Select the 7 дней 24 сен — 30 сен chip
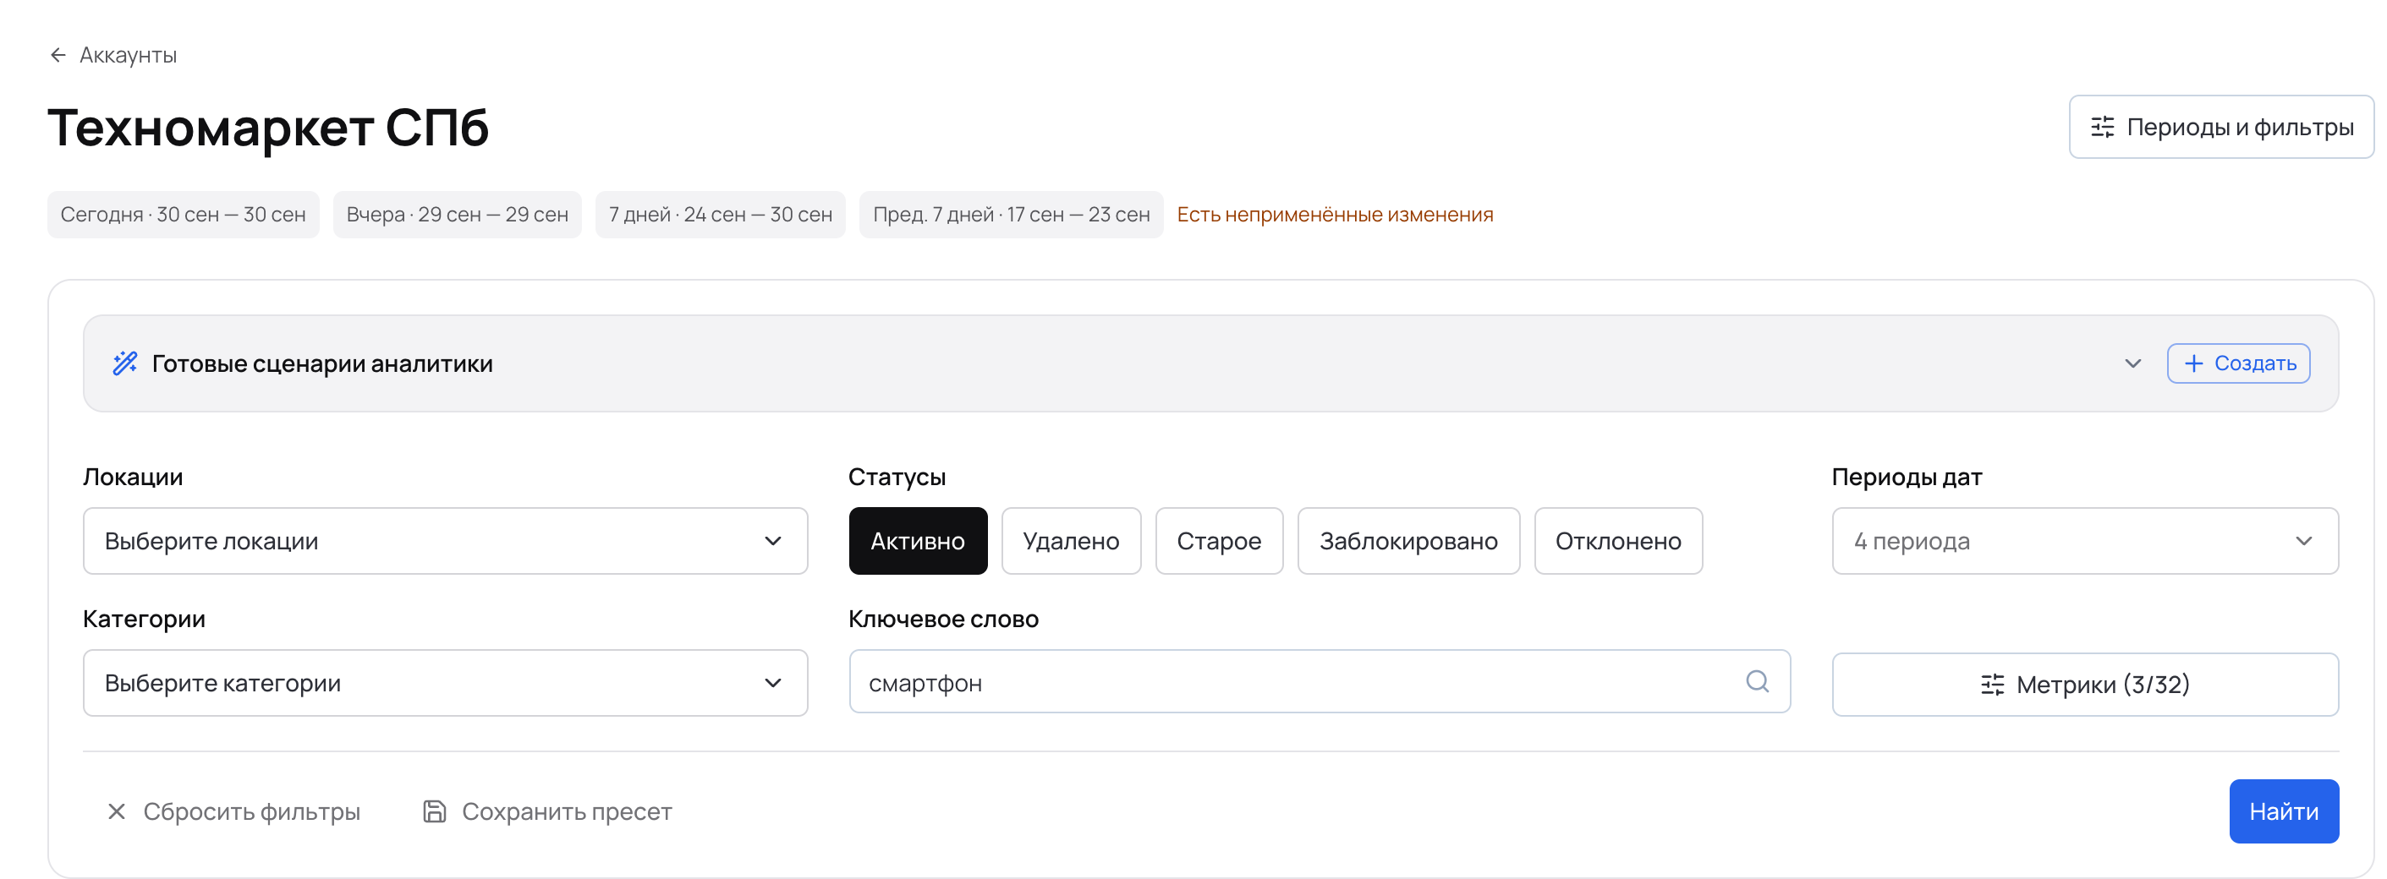2387x879 pixels. [x=720, y=215]
